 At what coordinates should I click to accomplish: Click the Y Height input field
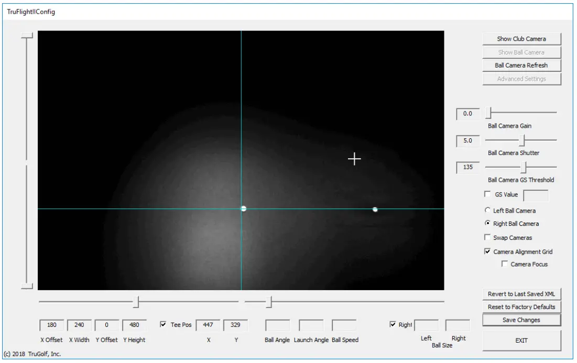(x=134, y=325)
